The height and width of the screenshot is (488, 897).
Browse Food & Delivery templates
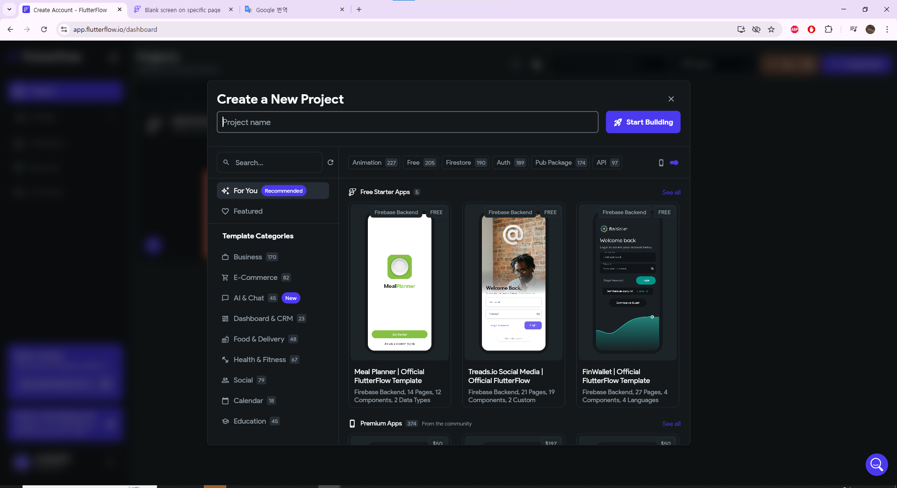273,339
